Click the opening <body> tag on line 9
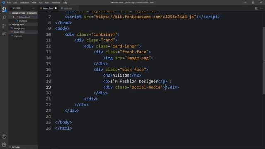265x149 pixels. 63,29
